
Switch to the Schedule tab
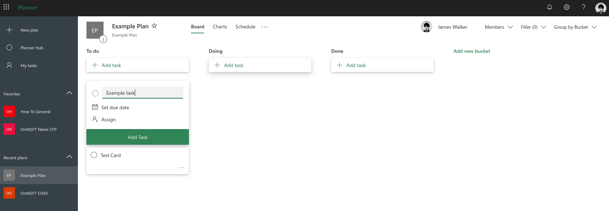point(245,27)
